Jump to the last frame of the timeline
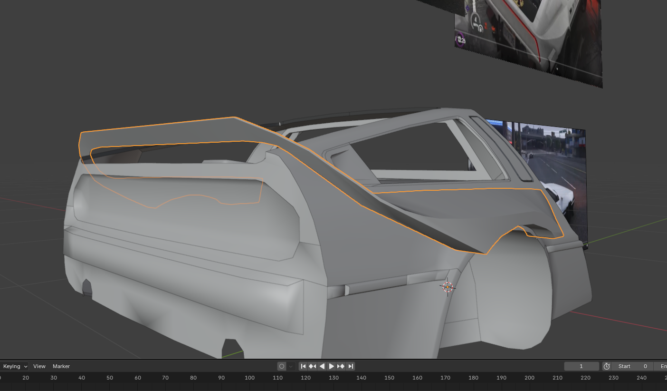 coord(351,366)
